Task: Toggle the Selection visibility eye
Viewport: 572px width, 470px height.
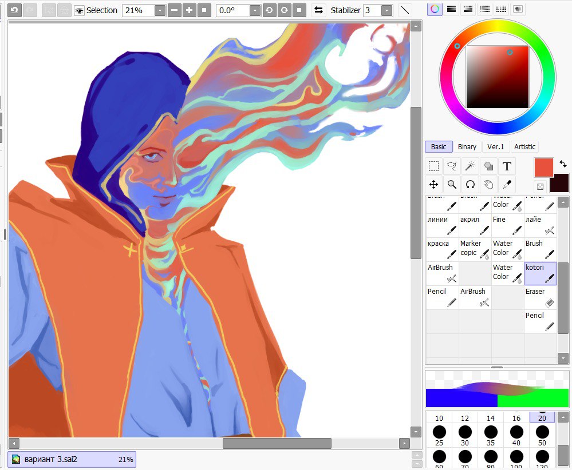Action: tap(79, 10)
